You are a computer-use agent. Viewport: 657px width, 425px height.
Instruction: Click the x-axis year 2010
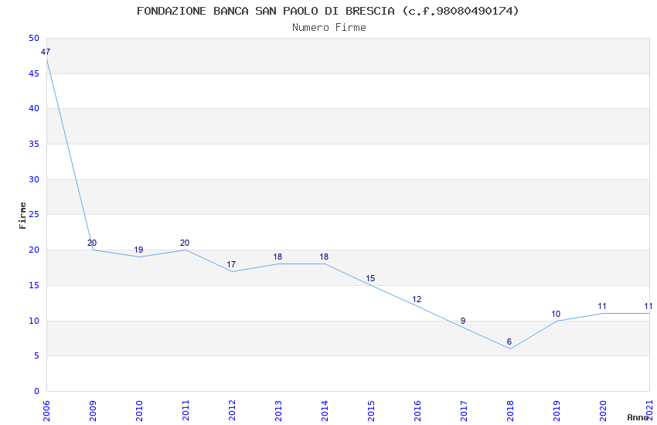pos(139,410)
